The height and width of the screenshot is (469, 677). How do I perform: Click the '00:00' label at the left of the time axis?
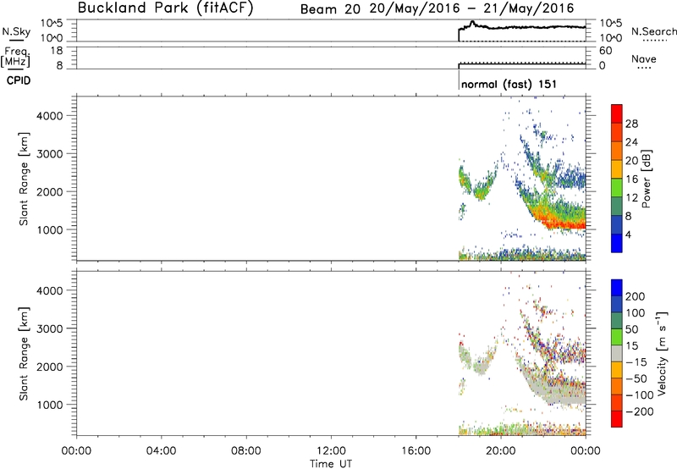(76, 451)
